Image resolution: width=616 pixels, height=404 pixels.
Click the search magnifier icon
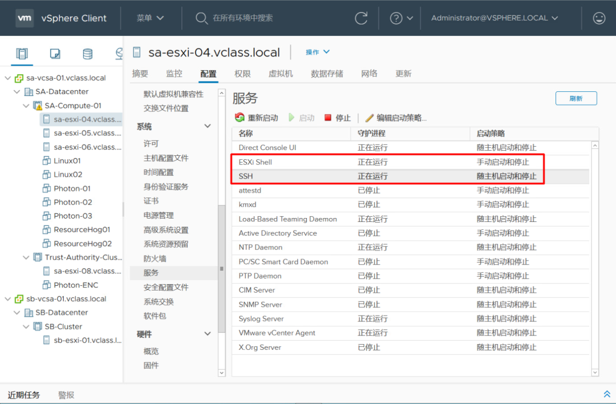coord(201,18)
